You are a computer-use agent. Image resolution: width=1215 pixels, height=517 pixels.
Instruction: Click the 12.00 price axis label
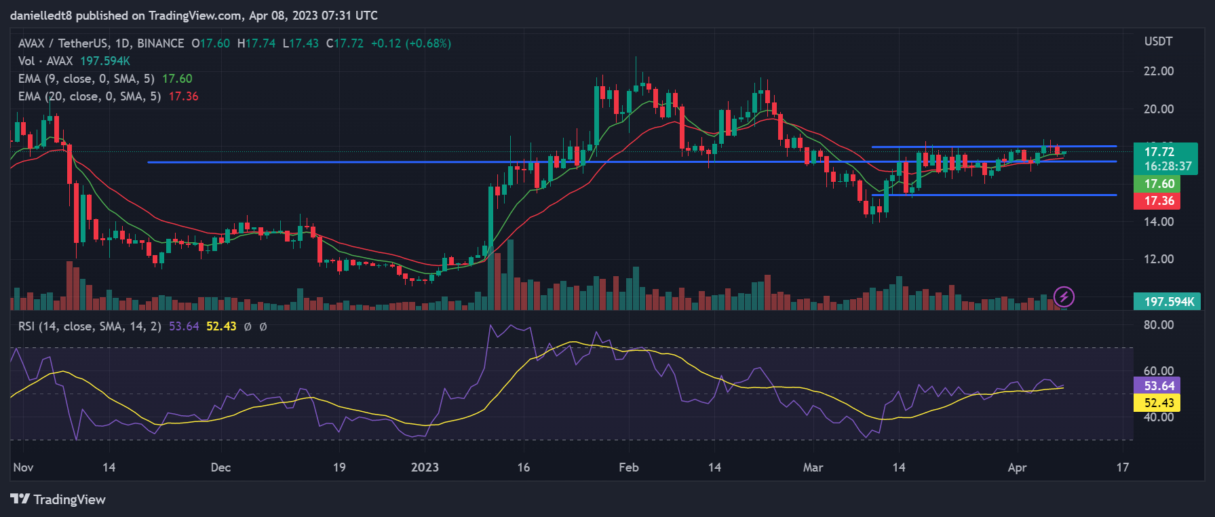click(1159, 259)
